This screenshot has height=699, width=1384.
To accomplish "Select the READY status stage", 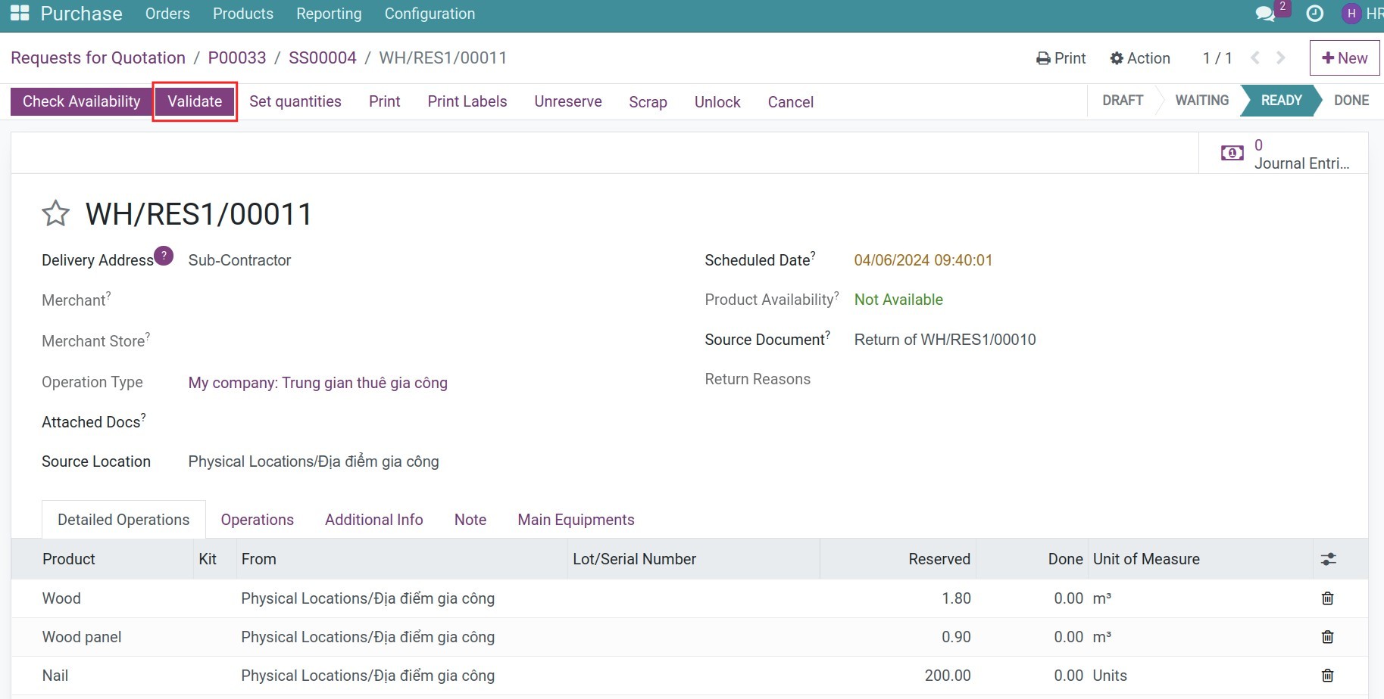I will (x=1281, y=101).
